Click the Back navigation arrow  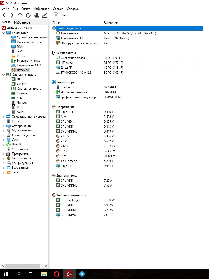4,15
